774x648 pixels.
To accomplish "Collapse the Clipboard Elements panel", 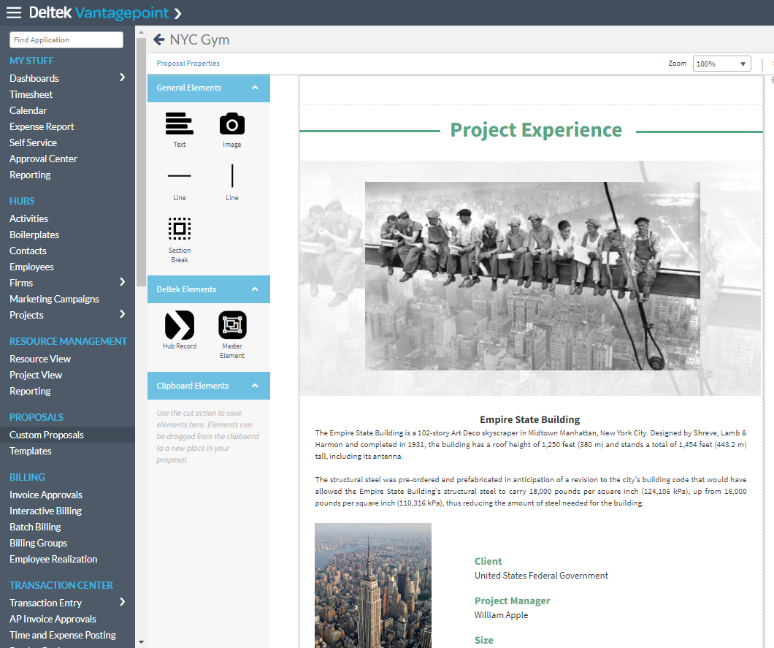I will pos(255,385).
